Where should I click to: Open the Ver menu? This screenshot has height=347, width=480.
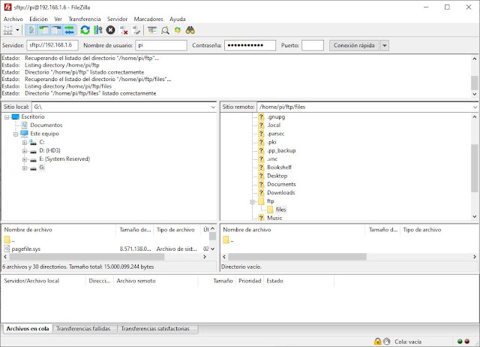[58, 19]
